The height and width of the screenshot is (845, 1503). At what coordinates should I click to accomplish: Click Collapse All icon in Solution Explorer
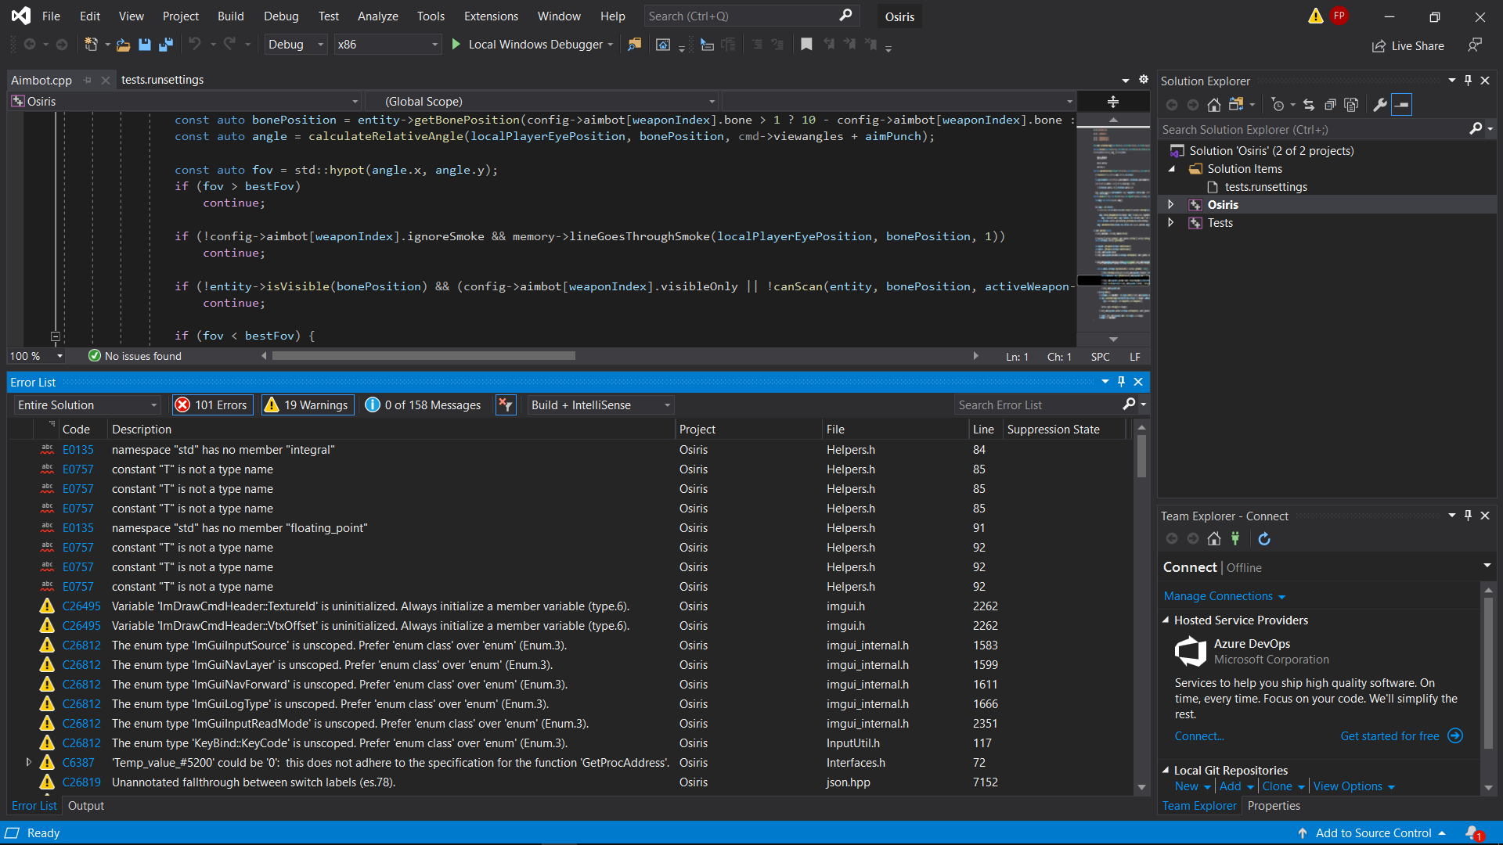(1330, 105)
